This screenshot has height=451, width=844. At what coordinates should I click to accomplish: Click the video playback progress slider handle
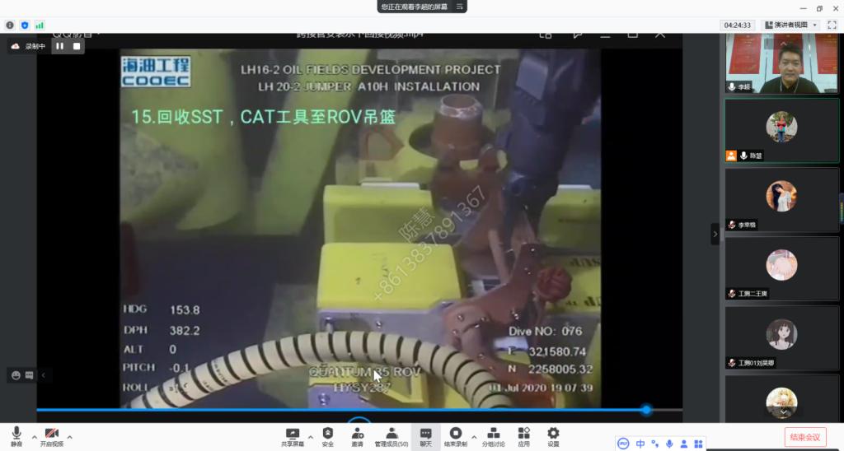click(646, 409)
